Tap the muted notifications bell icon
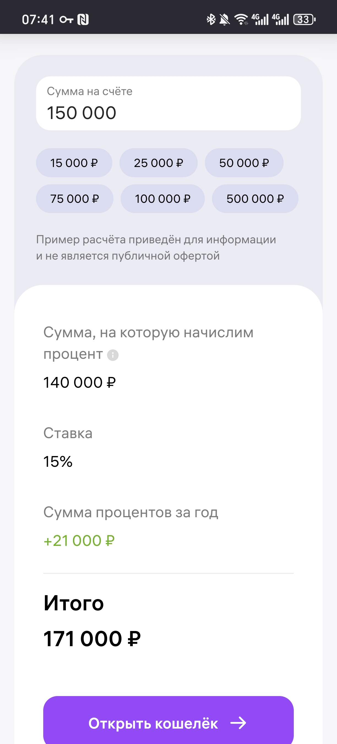The width and height of the screenshot is (337, 744). (224, 20)
